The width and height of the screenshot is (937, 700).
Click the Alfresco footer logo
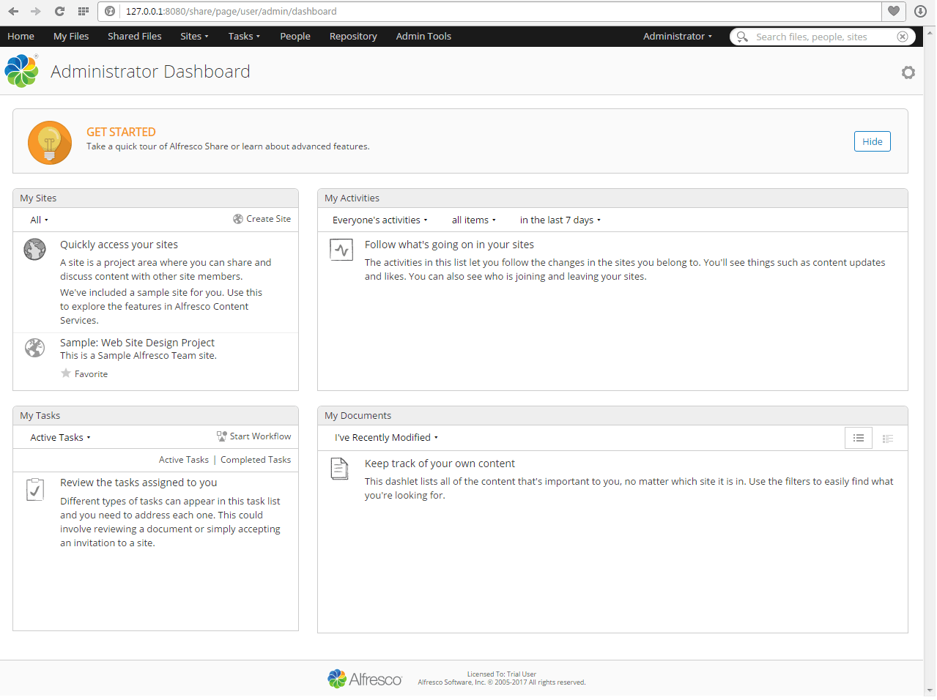(365, 679)
